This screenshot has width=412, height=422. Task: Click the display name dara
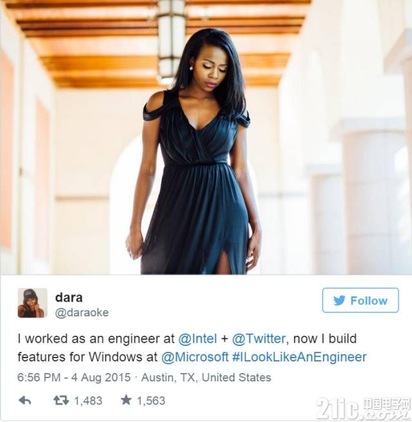click(69, 298)
